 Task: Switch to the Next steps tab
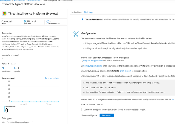[89, 12]
